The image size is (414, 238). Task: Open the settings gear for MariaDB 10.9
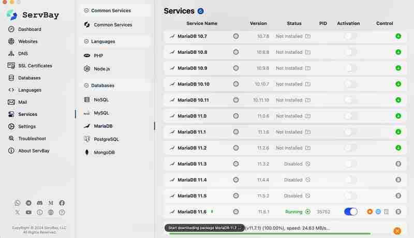(x=236, y=68)
